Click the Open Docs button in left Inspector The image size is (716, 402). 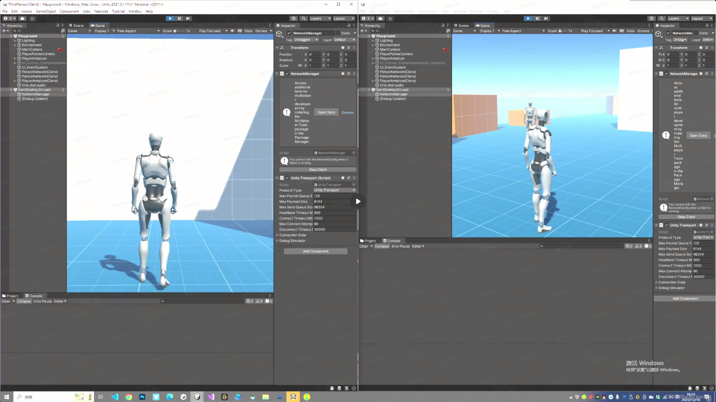[326, 112]
